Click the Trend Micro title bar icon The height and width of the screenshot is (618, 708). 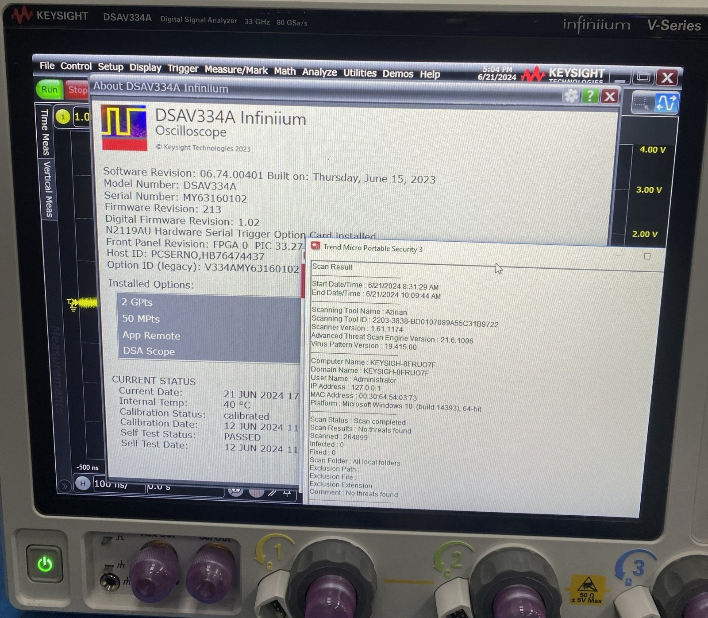(x=316, y=246)
